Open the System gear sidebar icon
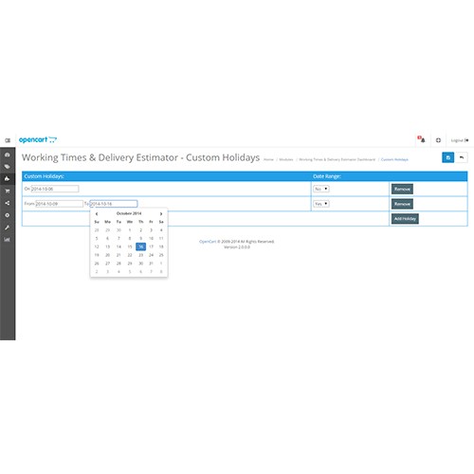This screenshot has width=474, height=474. pyautogui.click(x=8, y=215)
